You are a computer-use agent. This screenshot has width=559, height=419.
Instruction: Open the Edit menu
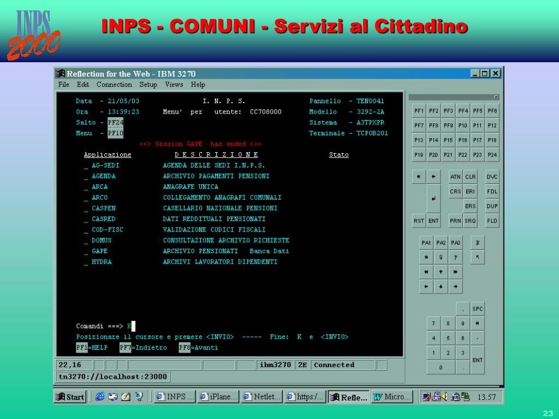pos(83,85)
